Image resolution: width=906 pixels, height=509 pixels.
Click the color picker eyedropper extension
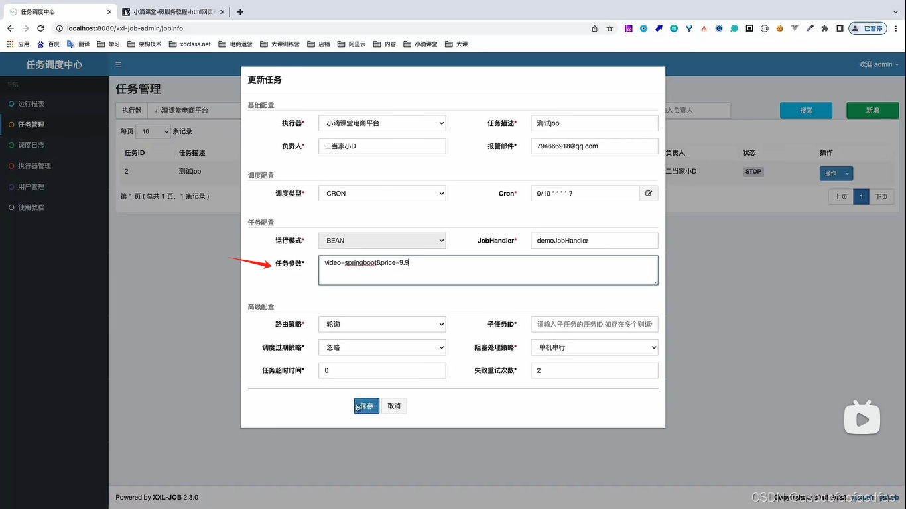[810, 28]
